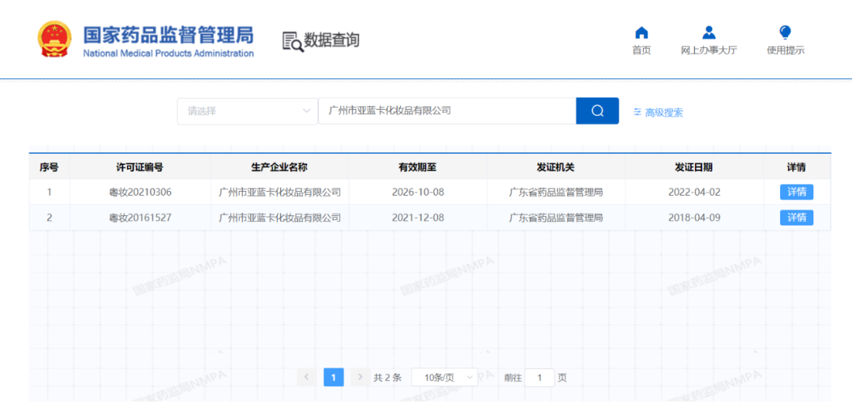
Task: Click row number 2 cell
Action: click(x=49, y=218)
